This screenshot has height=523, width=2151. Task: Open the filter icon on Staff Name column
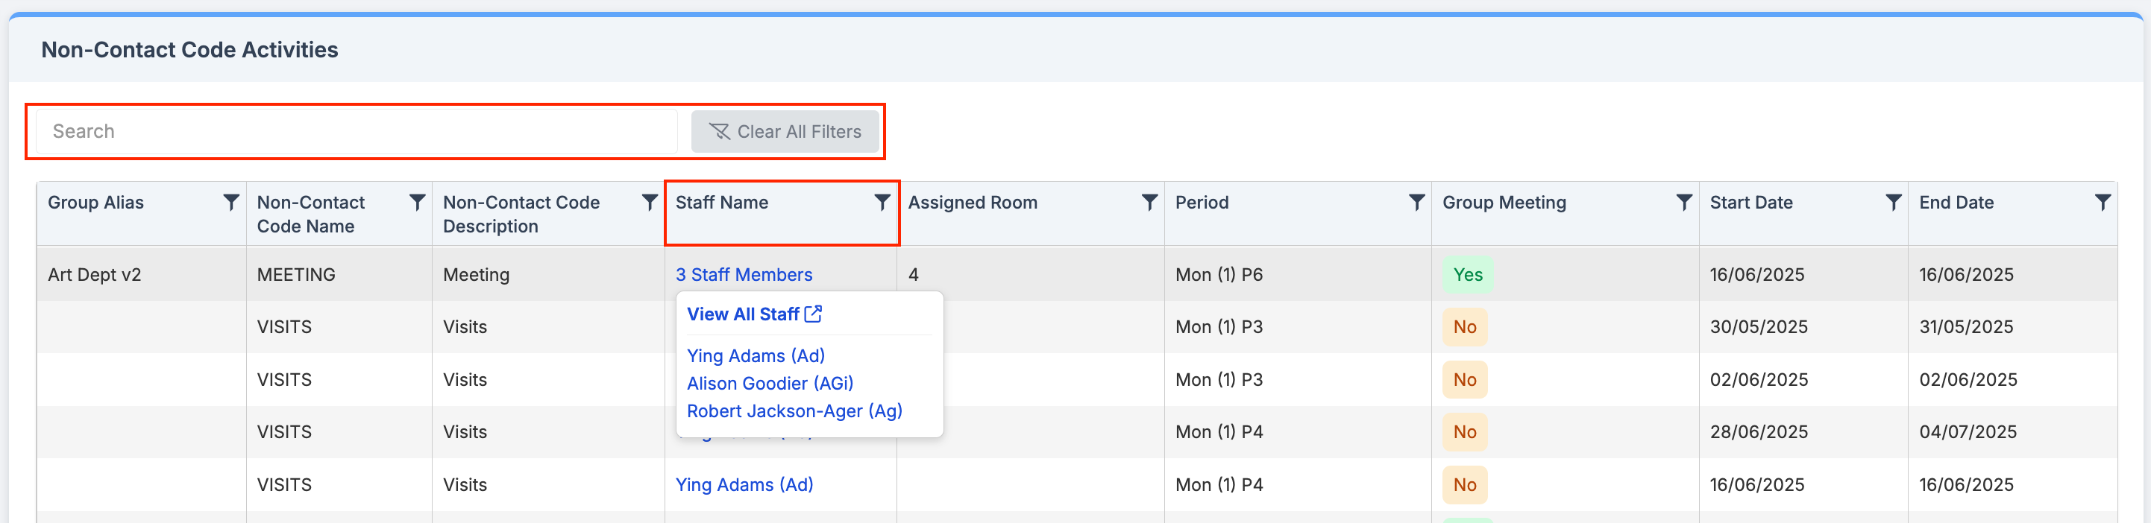coord(881,201)
